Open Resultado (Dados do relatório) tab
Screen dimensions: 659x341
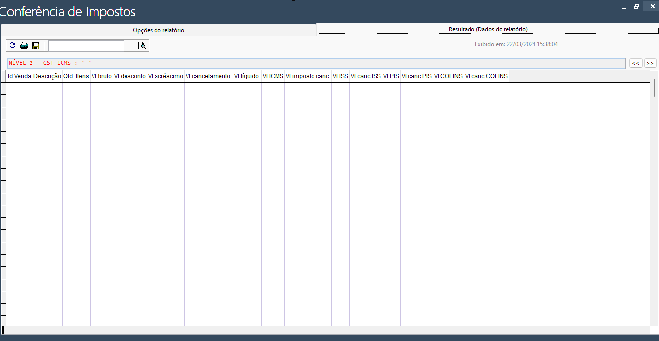tap(488, 29)
